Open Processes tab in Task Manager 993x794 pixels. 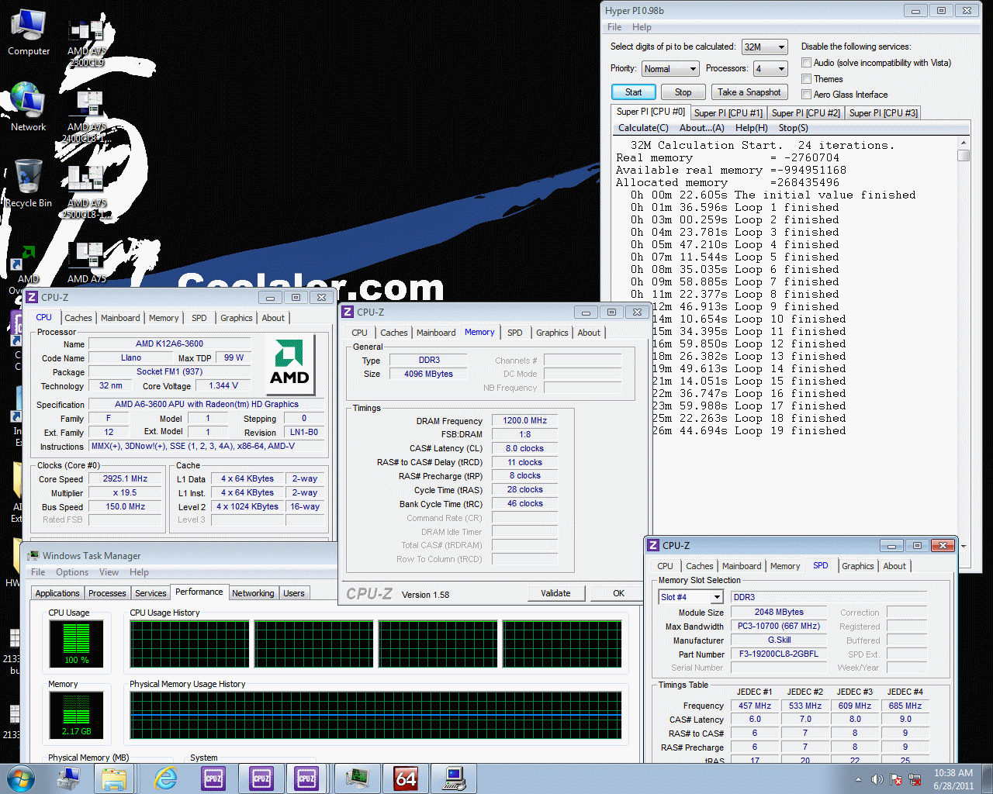coord(107,593)
